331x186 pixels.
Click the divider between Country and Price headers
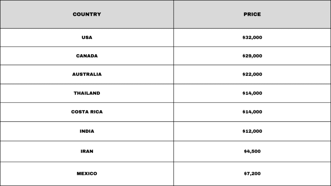174,14
